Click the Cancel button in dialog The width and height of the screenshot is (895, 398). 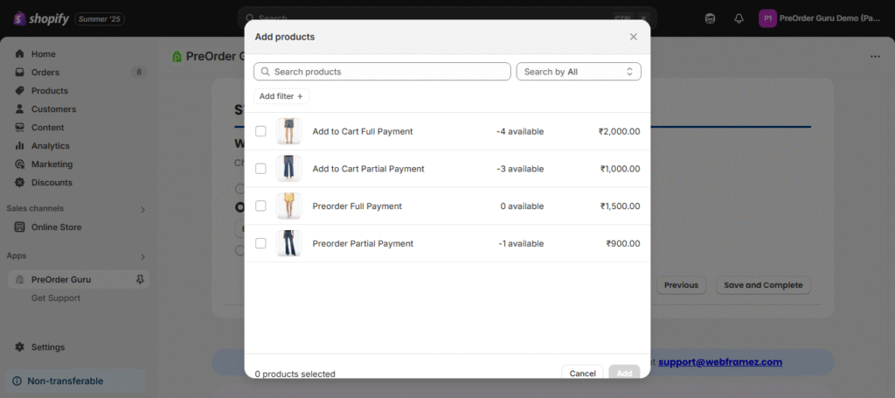[x=582, y=373]
